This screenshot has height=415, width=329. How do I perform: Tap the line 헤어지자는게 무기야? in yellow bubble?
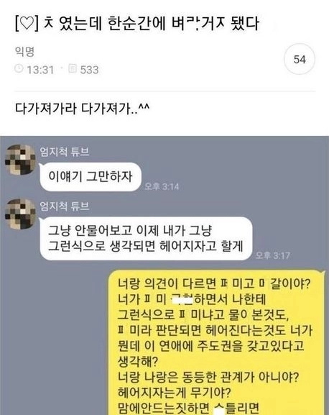175,392
